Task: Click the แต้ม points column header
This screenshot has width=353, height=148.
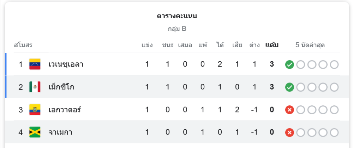Action: (272, 45)
